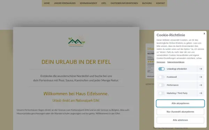Close the Cookie-Richtlinie dialog with X

[204, 34]
